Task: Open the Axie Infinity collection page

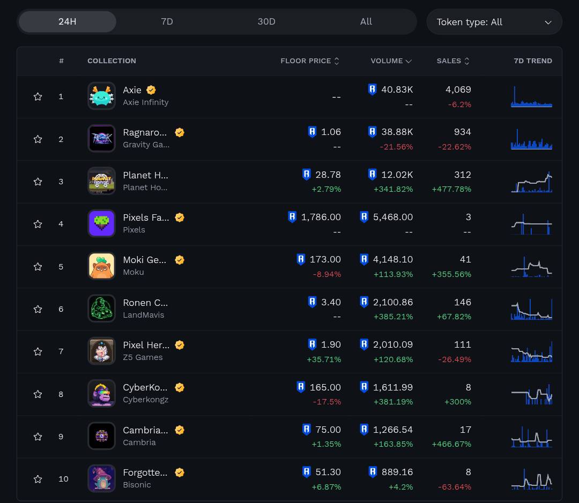Action: (132, 90)
